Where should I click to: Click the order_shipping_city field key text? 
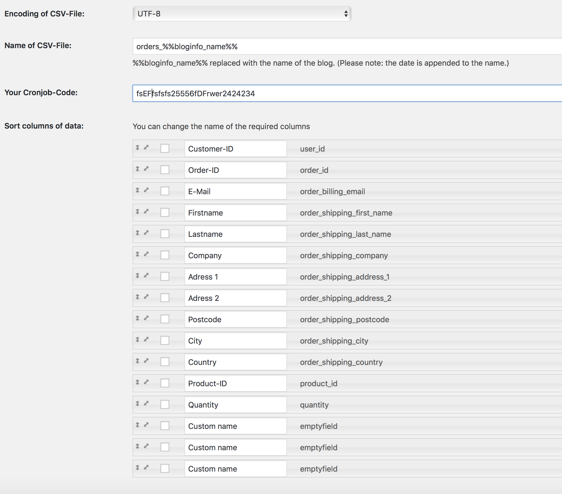[334, 341]
